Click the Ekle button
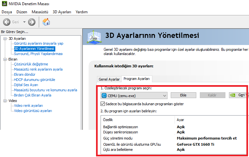Screen dimensions: 249x157 point(183,95)
